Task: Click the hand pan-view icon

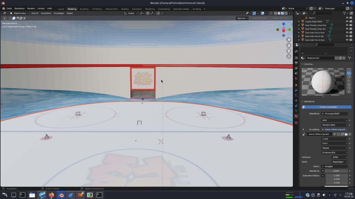Action: click(x=289, y=45)
